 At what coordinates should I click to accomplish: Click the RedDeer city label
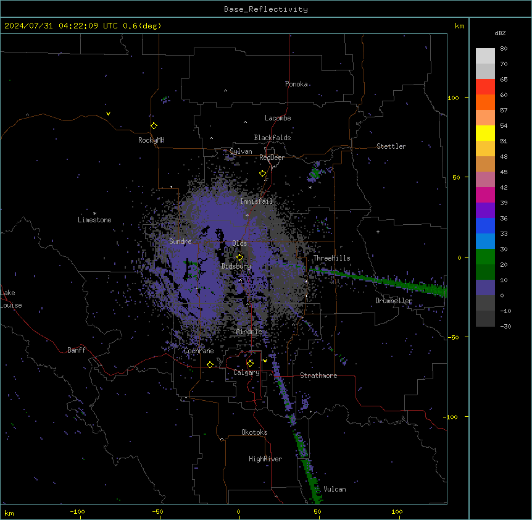coord(272,157)
